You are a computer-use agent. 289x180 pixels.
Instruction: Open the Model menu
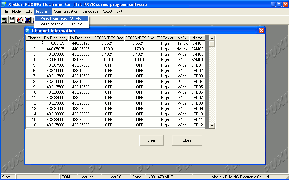tap(17, 11)
